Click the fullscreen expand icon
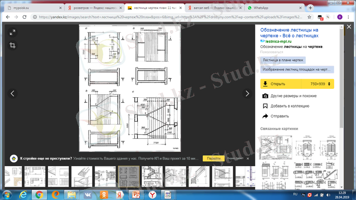Image resolution: width=356 pixels, height=200 pixels. tap(12, 32)
